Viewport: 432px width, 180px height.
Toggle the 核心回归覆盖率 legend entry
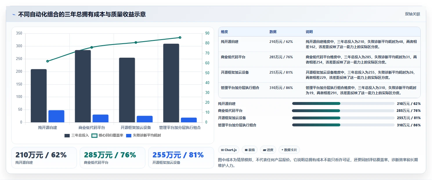107,135
